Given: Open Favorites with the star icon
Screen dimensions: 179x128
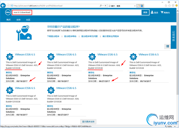Looking at the screenshot, I should coord(170,5).
